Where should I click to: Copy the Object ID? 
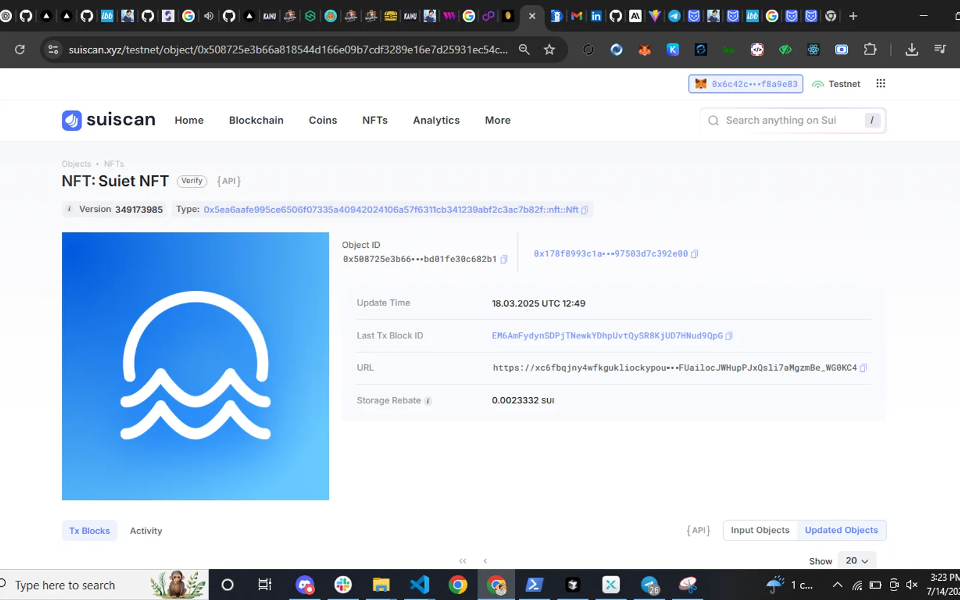pyautogui.click(x=504, y=259)
